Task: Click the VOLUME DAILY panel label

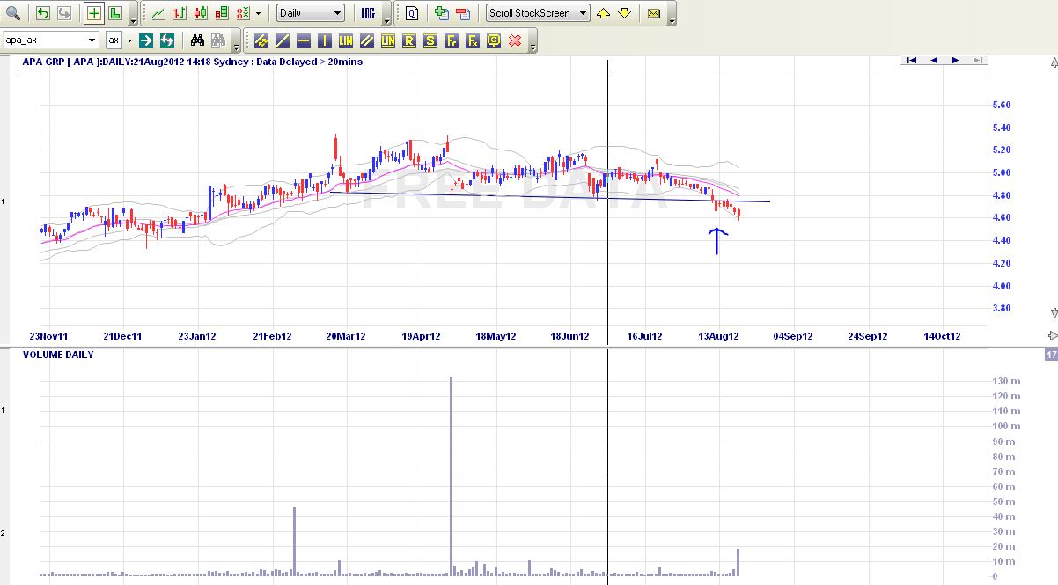Action: (x=58, y=355)
